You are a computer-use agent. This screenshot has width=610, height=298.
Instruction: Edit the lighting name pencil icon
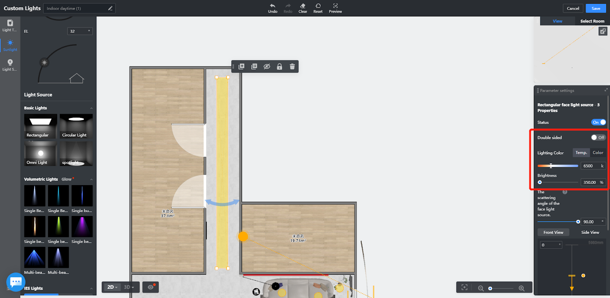click(x=110, y=8)
